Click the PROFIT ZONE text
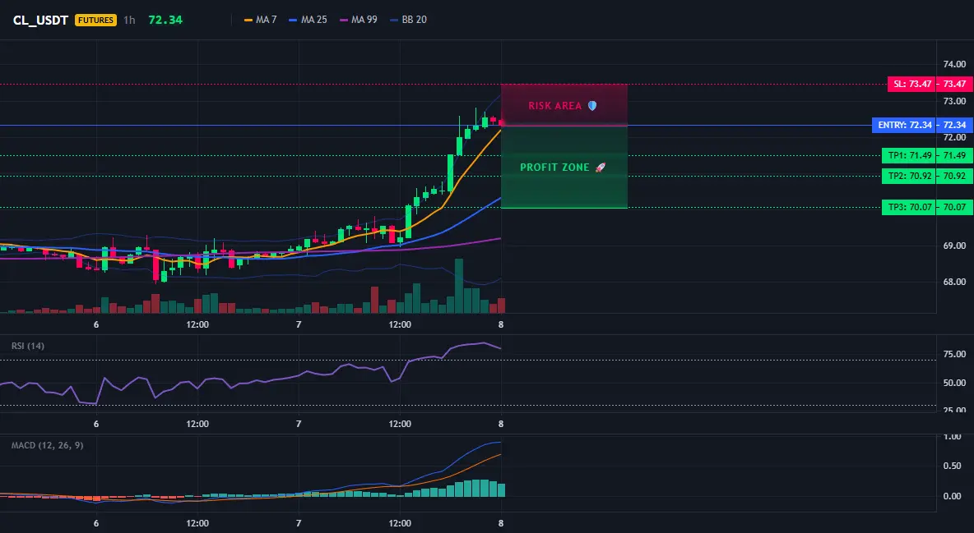 tap(554, 168)
